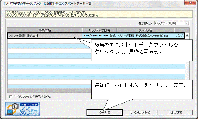Screen dimensions: 198x119
Task: Select the ソリマチ電機 株式会社 row name cell
Action: (45, 36)
